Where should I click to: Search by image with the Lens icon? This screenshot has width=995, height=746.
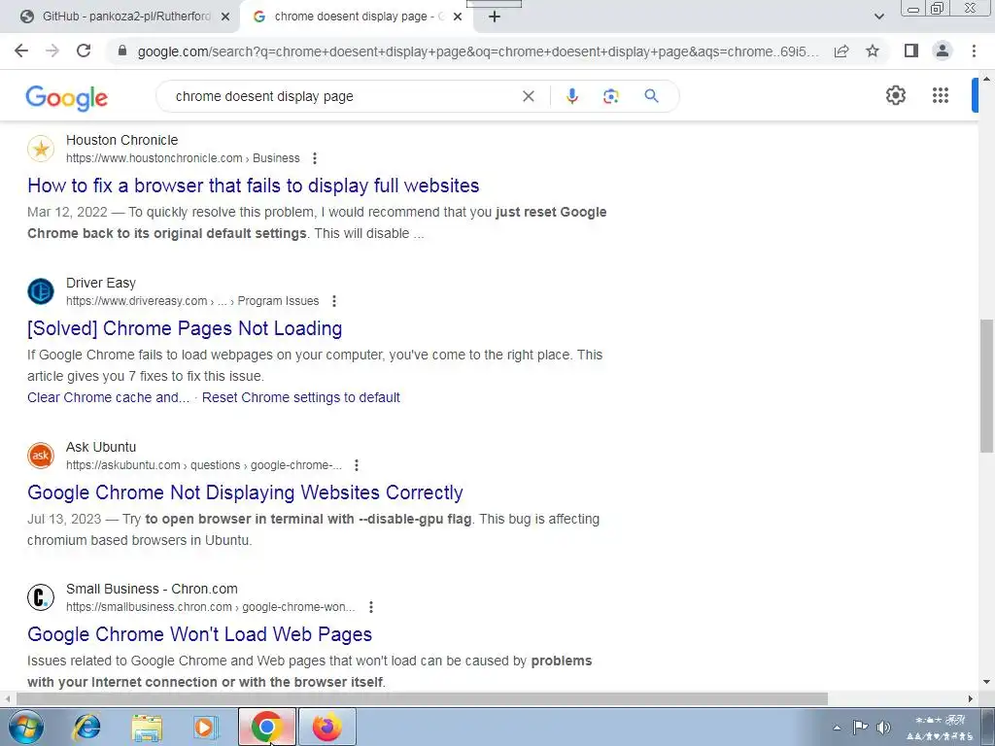[611, 96]
